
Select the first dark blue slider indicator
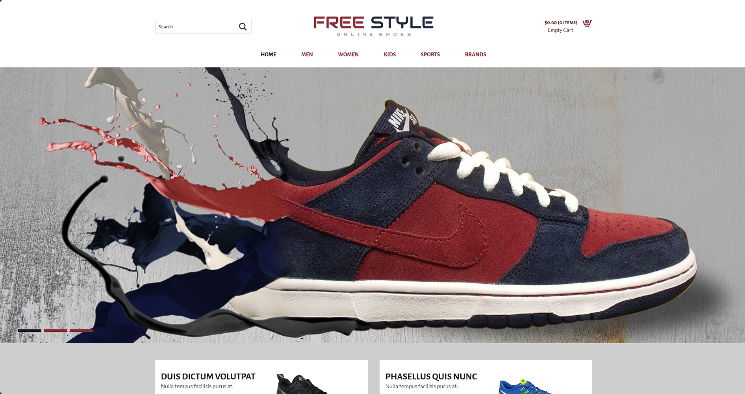pyautogui.click(x=30, y=331)
